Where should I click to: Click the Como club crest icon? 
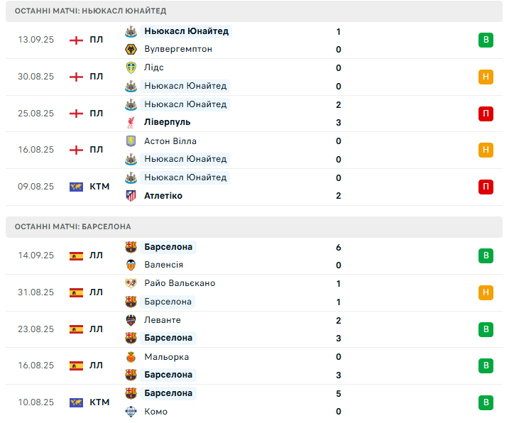pos(131,412)
